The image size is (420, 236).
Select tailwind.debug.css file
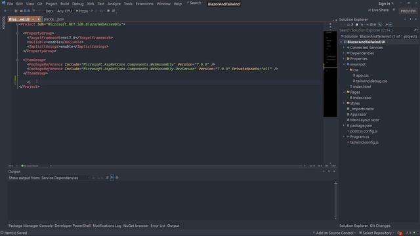(371, 81)
